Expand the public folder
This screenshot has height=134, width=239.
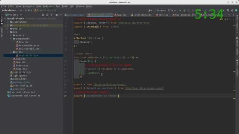(x=8, y=29)
